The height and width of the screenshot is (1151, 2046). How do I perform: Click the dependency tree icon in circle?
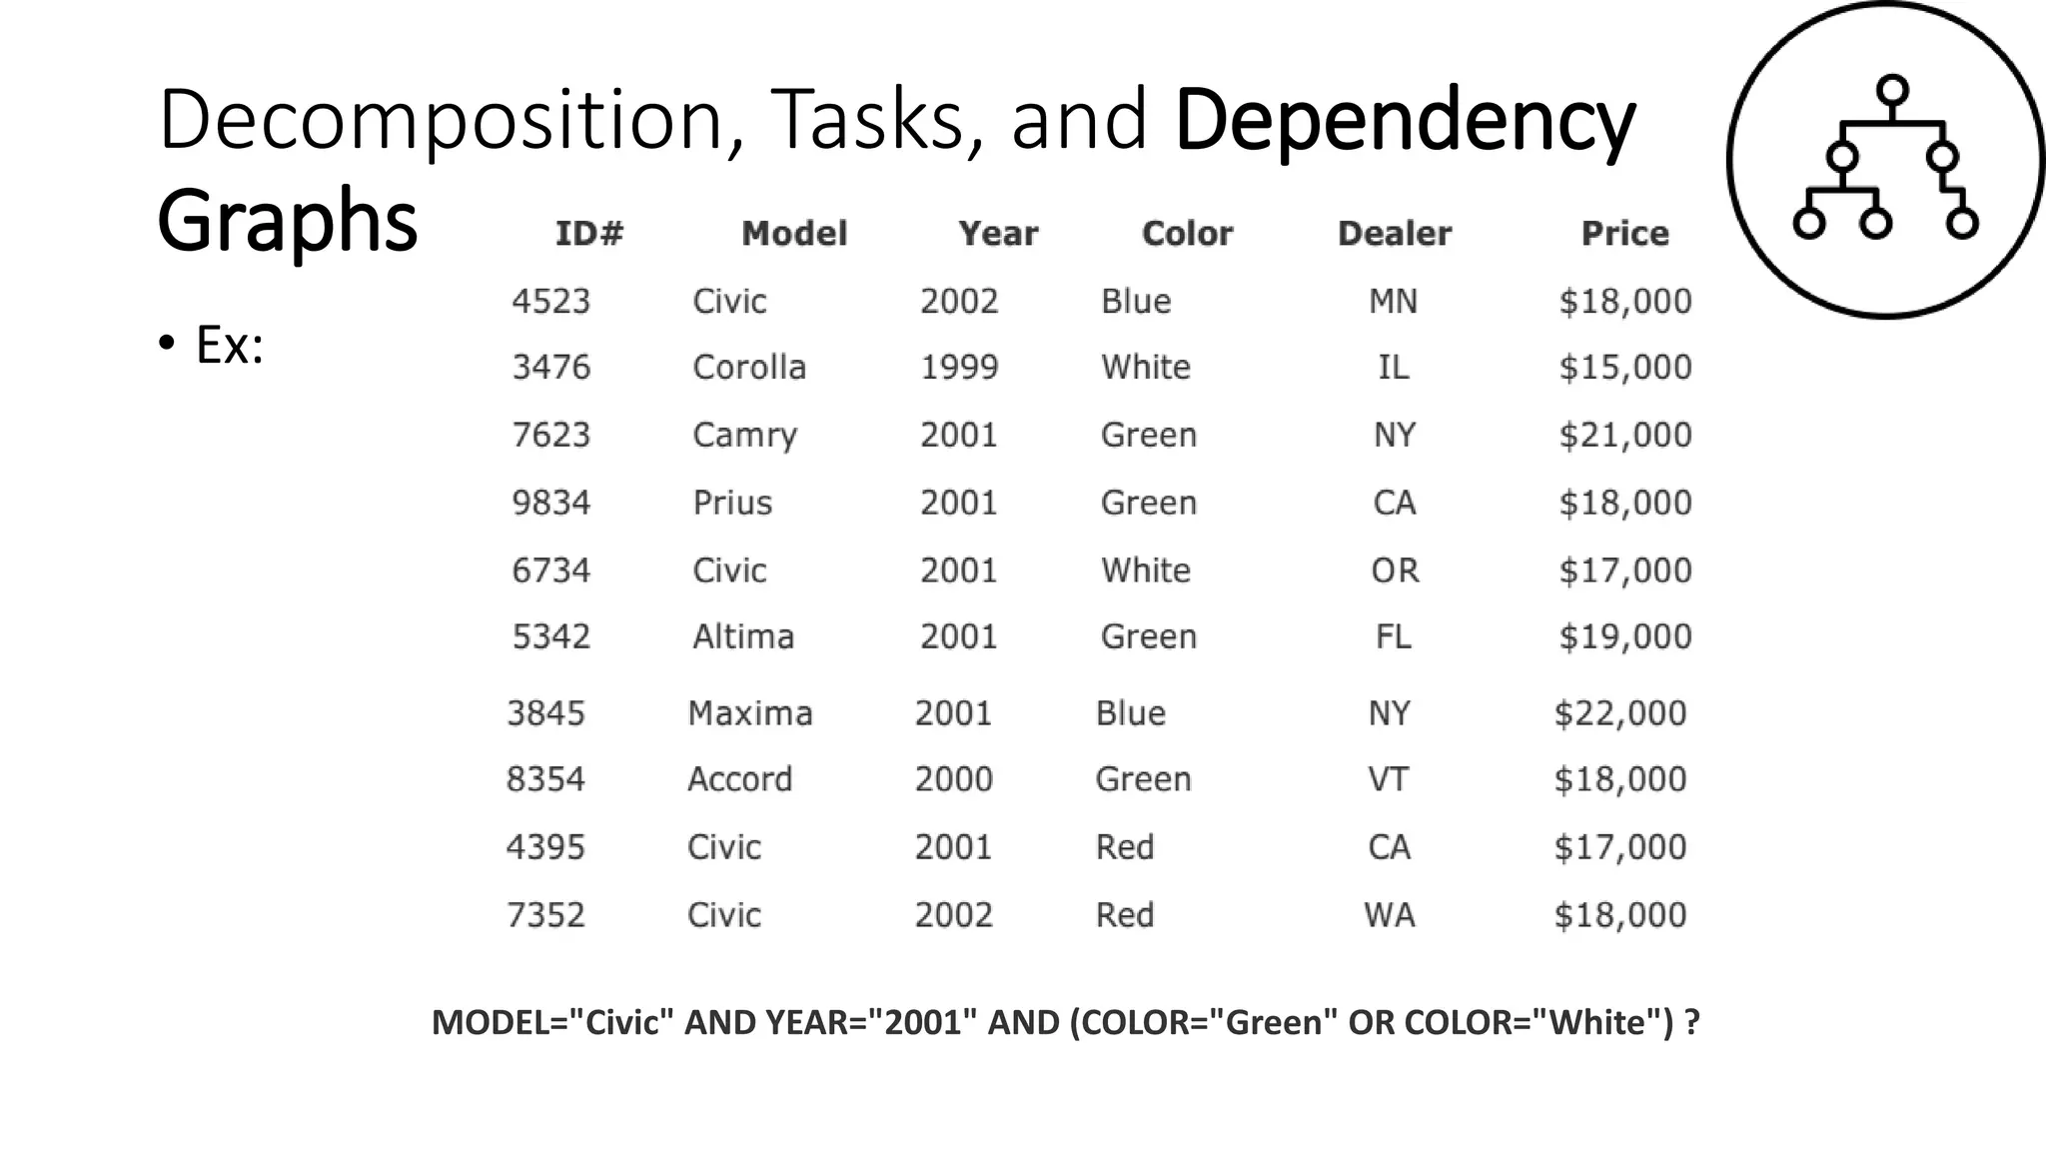[1885, 160]
